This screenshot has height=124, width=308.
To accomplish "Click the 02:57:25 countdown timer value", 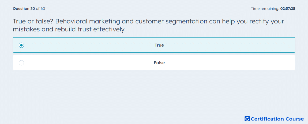I will tap(288, 9).
